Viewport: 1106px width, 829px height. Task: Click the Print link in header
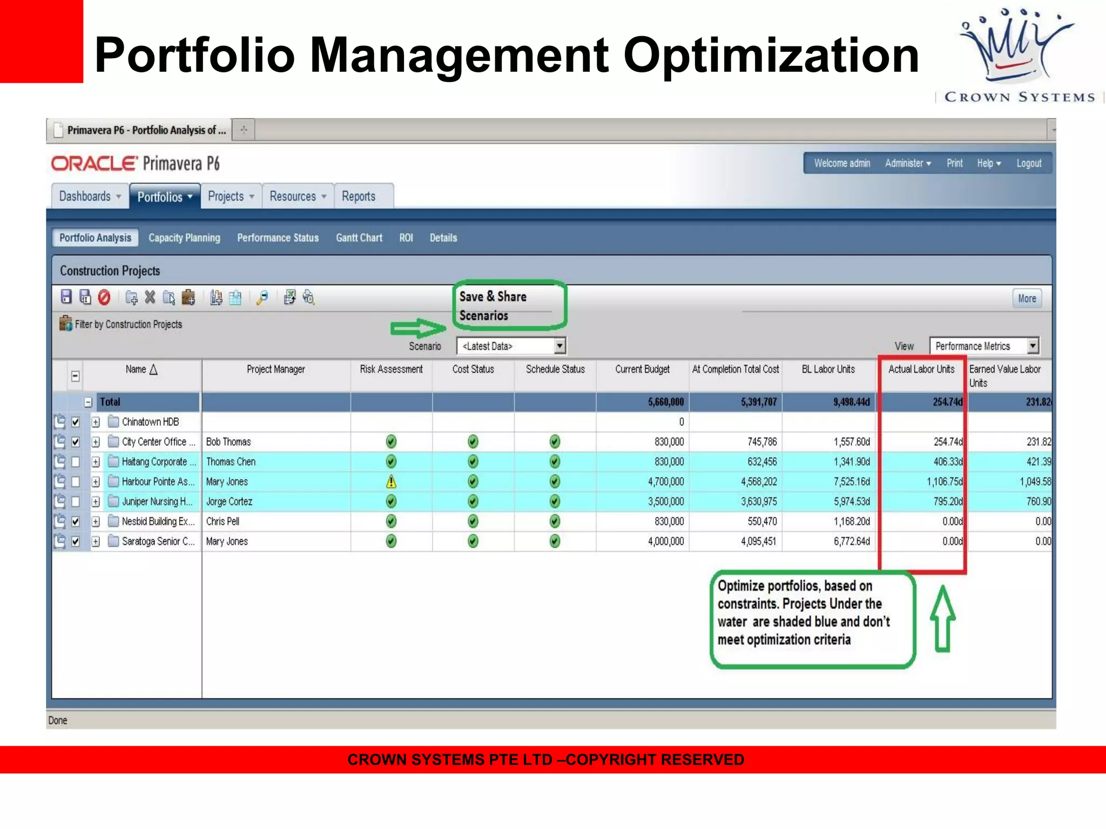pos(954,163)
